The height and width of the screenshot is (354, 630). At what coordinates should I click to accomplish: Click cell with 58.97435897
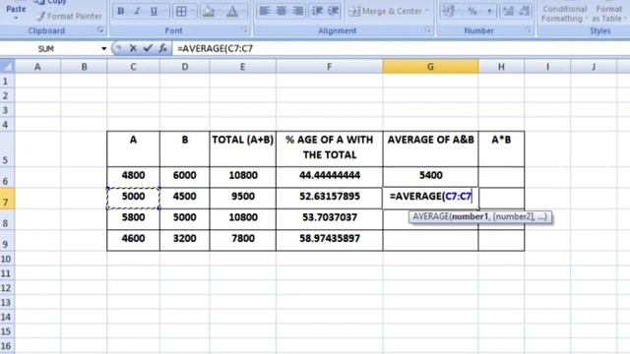coord(330,240)
